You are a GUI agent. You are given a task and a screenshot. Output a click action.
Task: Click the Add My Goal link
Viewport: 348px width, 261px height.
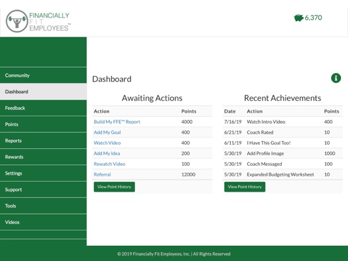click(x=107, y=132)
